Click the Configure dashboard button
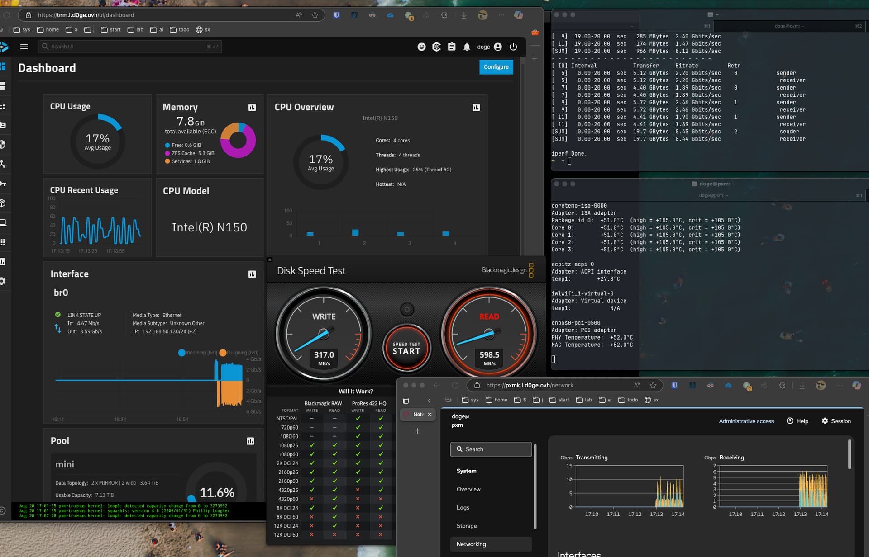The height and width of the screenshot is (557, 869). tap(496, 67)
